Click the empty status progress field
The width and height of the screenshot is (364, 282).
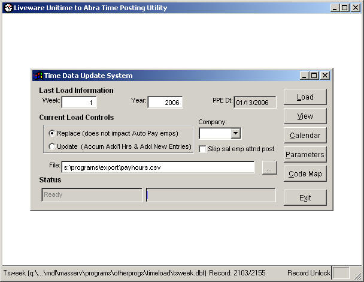[211, 195]
